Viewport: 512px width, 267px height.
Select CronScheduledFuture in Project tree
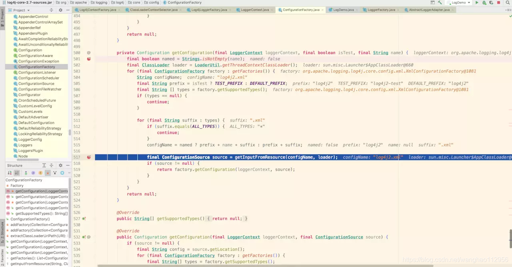click(x=37, y=100)
